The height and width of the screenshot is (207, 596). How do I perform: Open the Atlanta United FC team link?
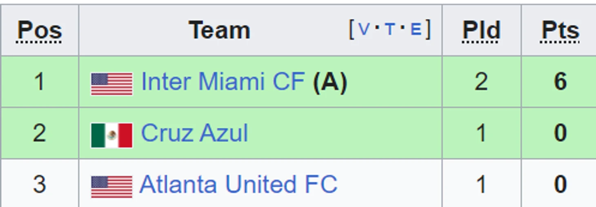238,184
